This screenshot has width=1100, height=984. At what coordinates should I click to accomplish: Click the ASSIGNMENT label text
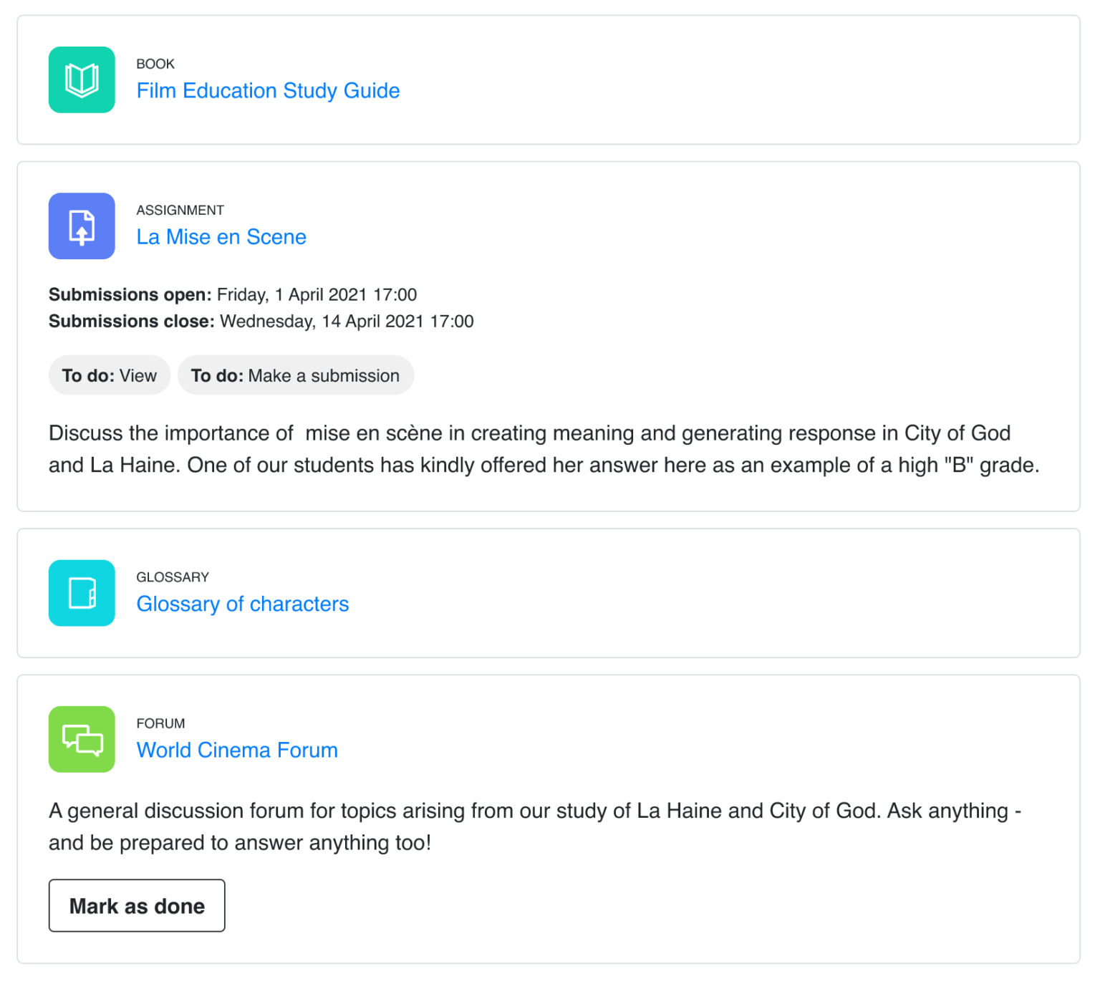pyautogui.click(x=180, y=210)
